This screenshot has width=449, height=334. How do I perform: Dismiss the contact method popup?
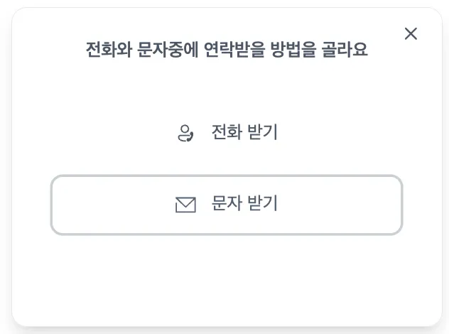point(411,33)
